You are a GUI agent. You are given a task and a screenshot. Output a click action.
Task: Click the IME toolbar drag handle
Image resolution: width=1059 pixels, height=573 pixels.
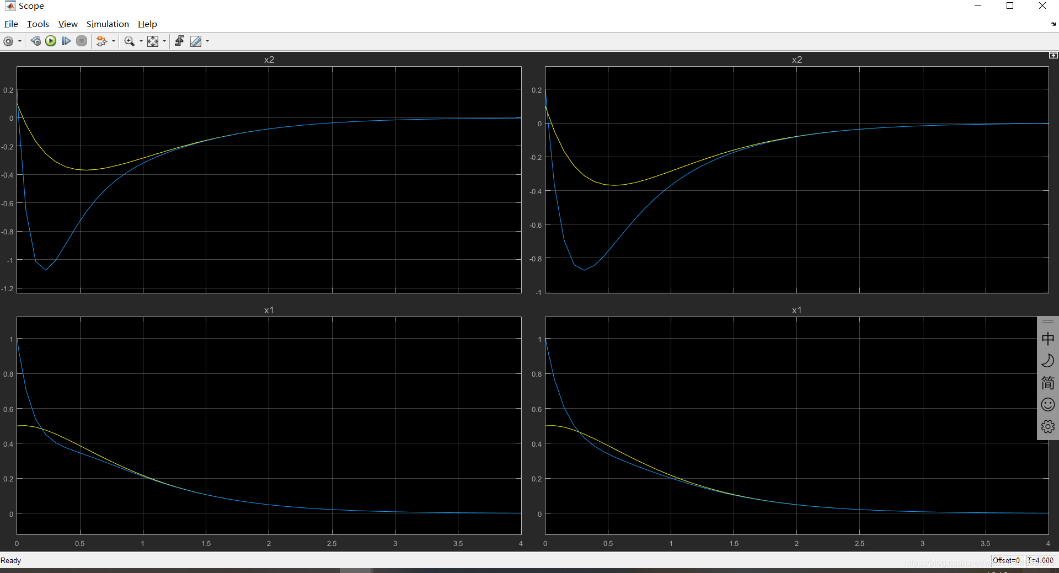[x=1048, y=322]
